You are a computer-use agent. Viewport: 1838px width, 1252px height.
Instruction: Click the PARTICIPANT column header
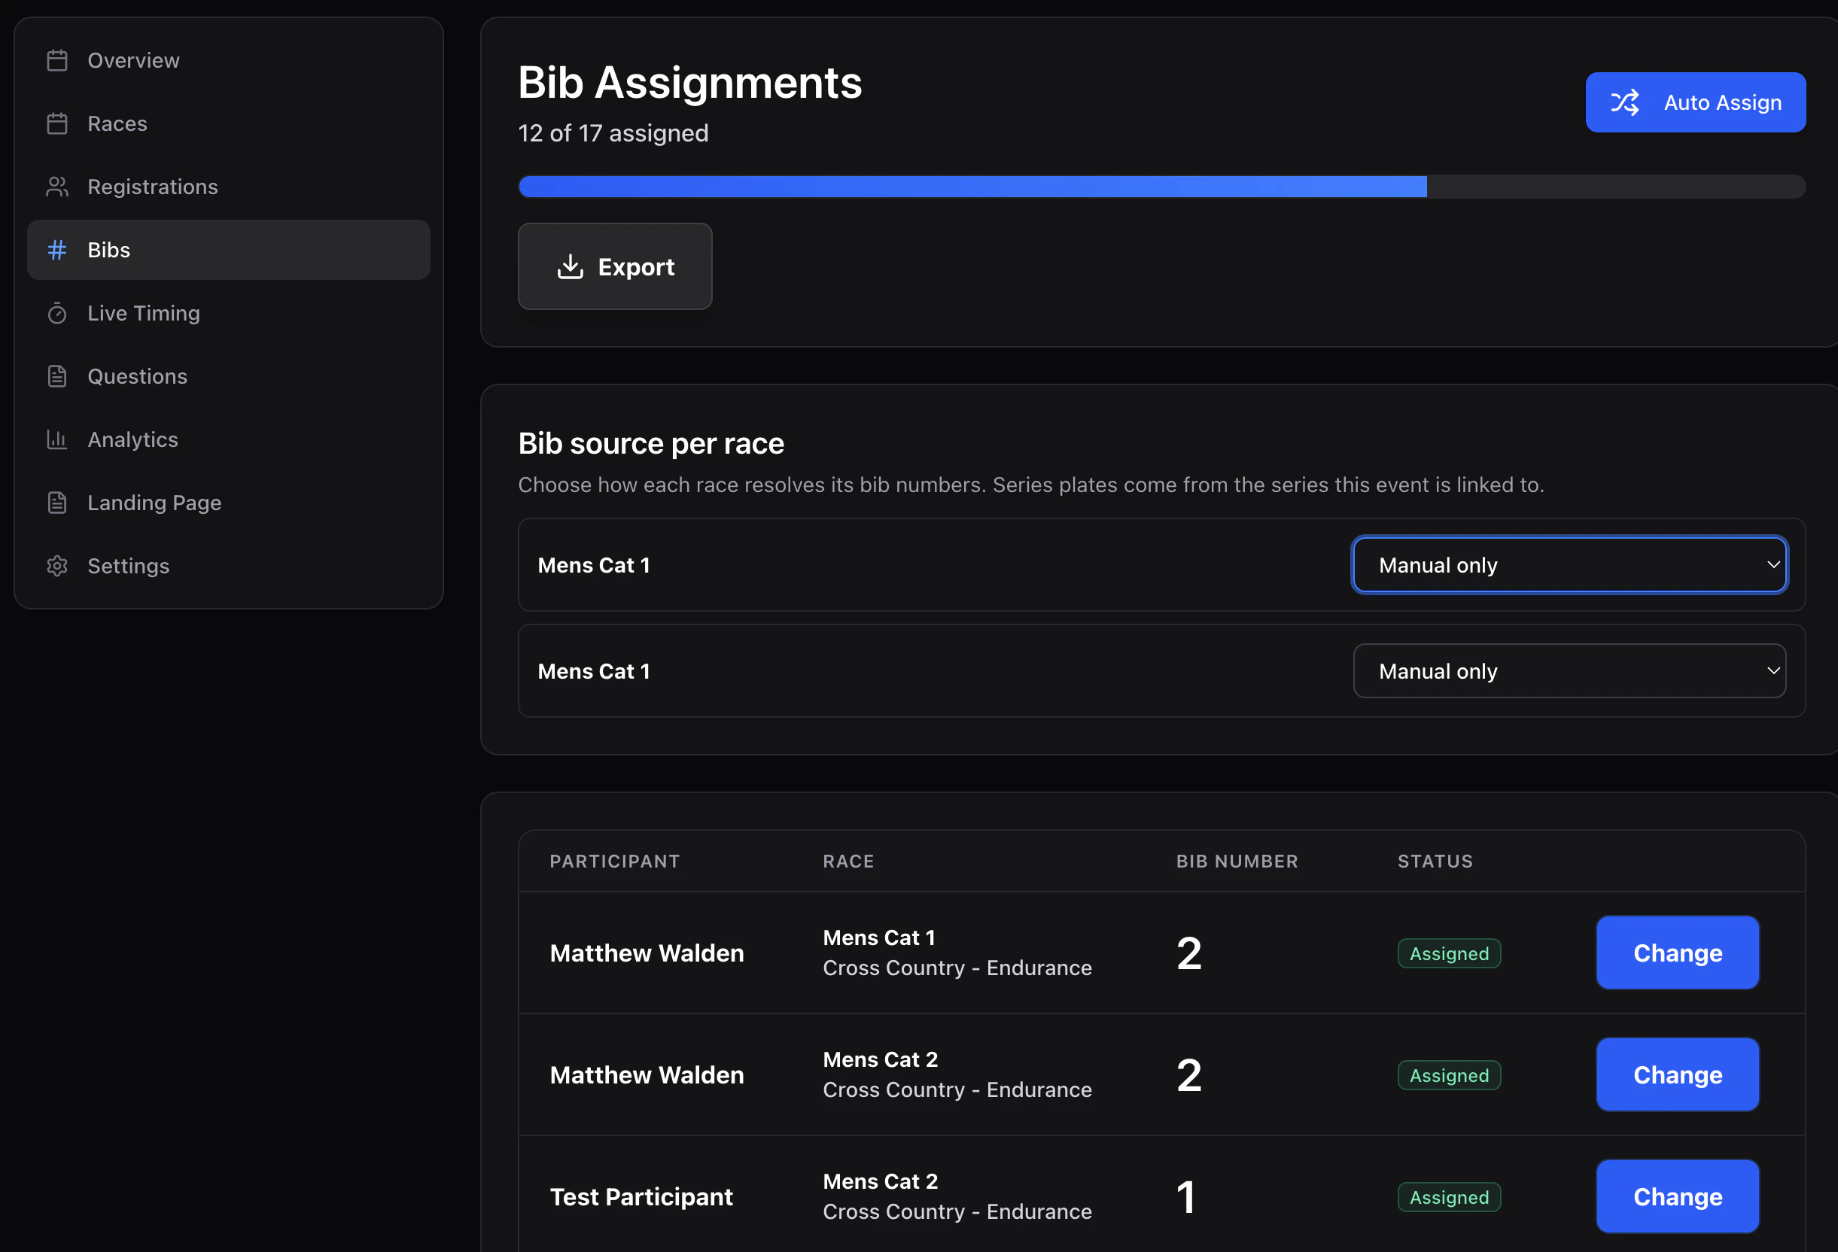click(614, 862)
